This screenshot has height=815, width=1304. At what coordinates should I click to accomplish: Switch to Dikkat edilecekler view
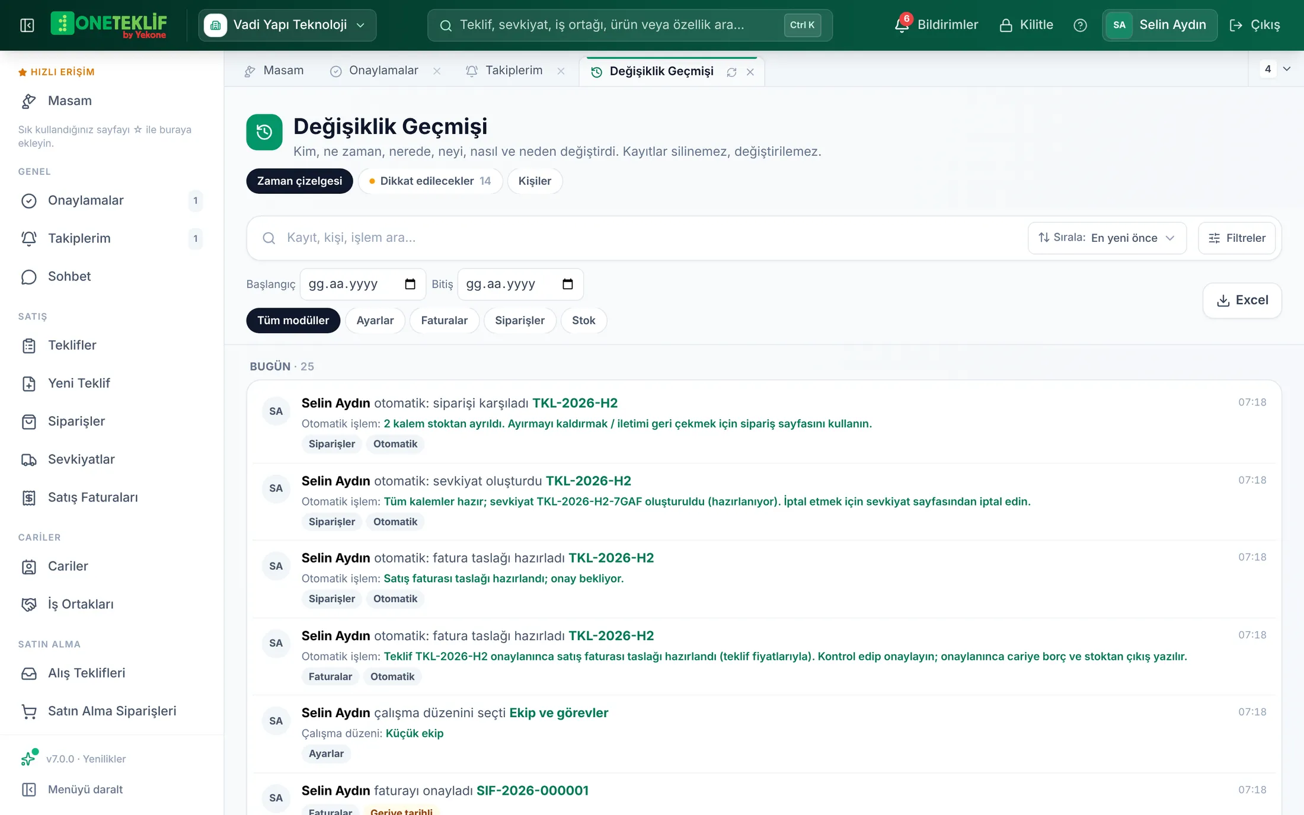pyautogui.click(x=430, y=181)
